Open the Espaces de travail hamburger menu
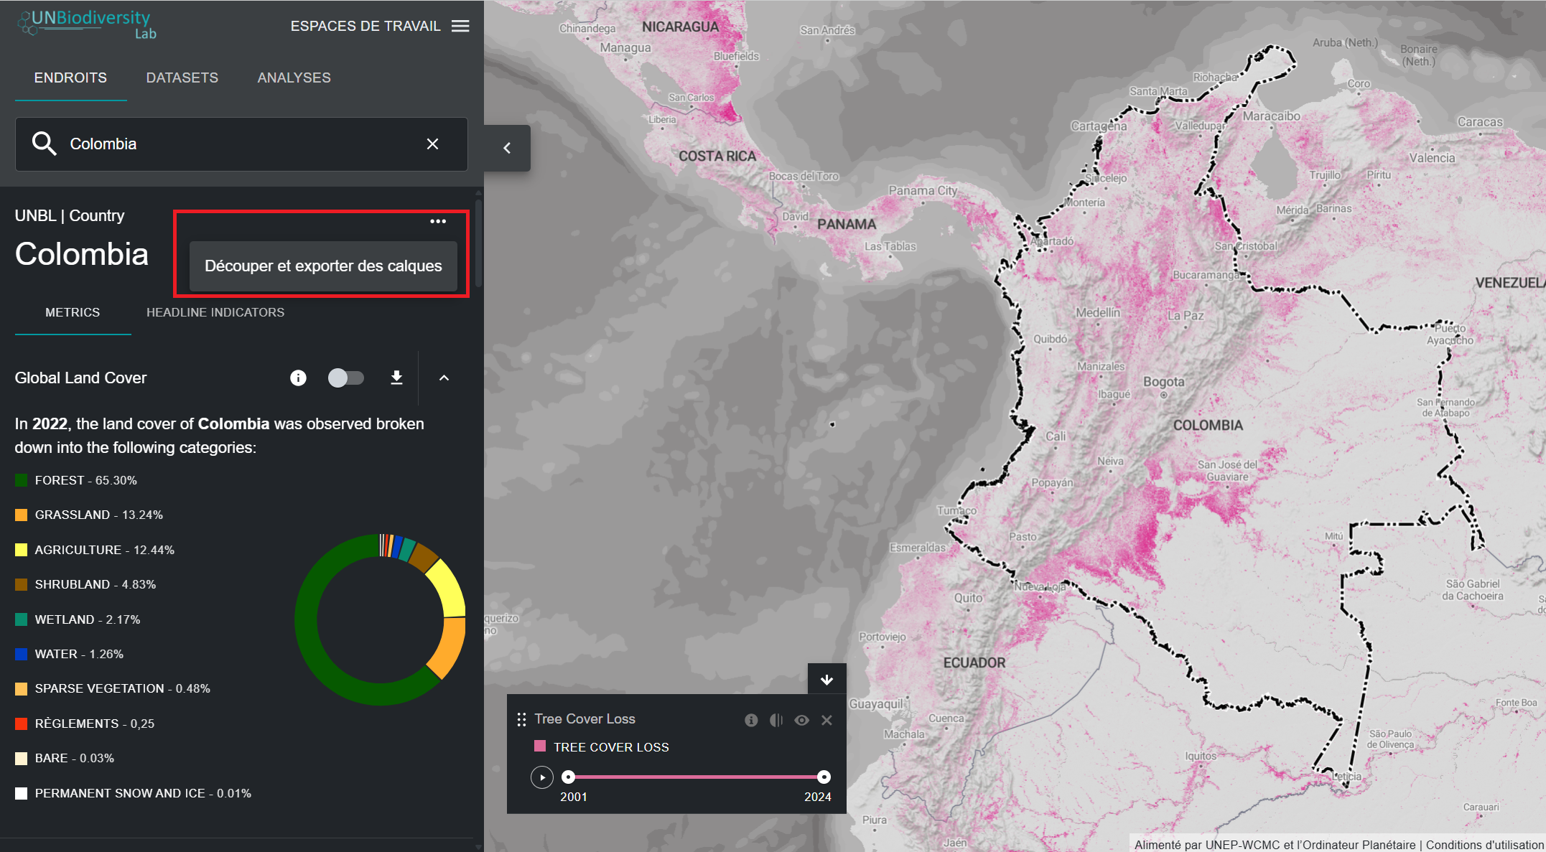The image size is (1546, 852). pos(460,26)
